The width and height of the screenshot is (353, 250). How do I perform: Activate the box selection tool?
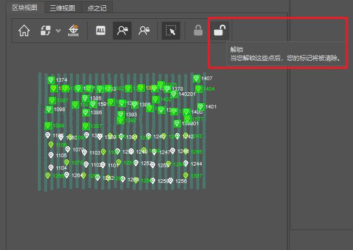[x=171, y=30]
